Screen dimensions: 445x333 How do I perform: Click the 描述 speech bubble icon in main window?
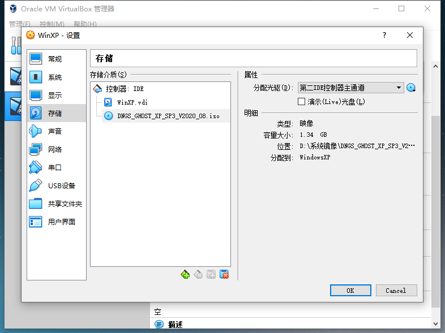(159, 324)
